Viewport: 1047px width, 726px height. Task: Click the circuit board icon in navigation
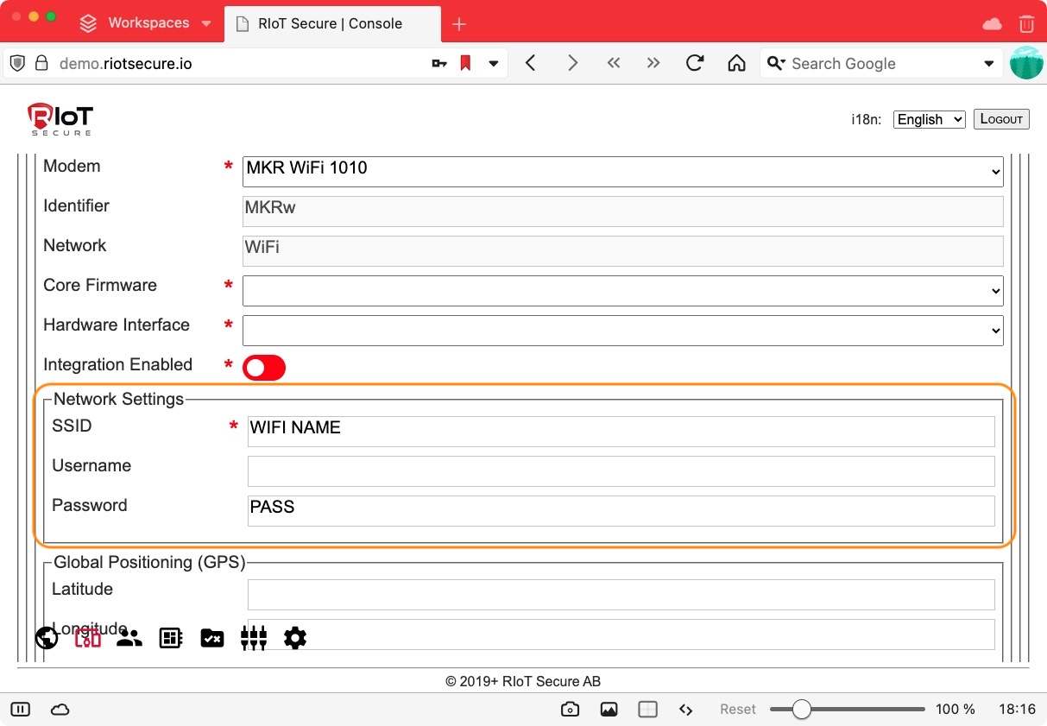click(171, 638)
